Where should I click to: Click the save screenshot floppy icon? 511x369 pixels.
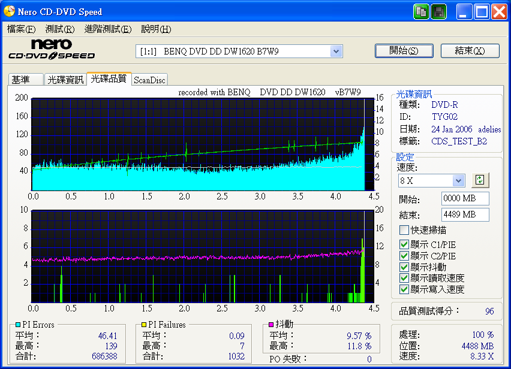(x=438, y=12)
